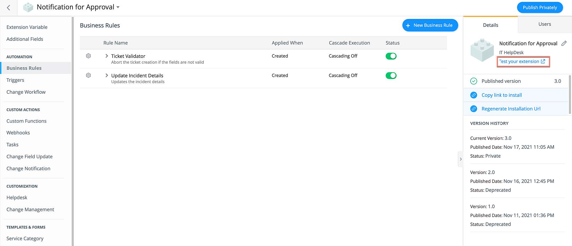Click the back arrow icon
This screenshot has width=572, height=246.
pyautogui.click(x=9, y=8)
